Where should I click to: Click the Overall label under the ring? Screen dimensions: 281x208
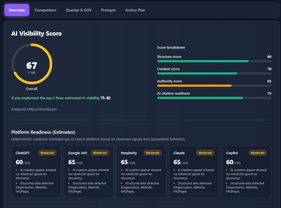32,89
